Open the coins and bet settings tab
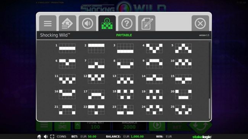 [68, 23]
